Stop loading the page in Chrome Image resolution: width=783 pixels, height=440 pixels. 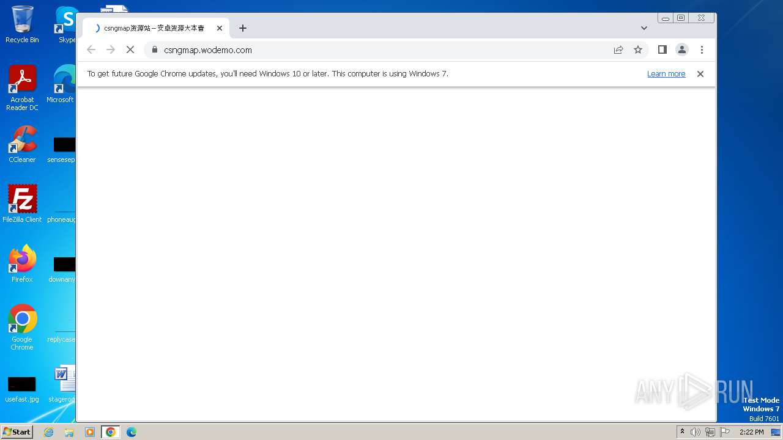(x=130, y=50)
